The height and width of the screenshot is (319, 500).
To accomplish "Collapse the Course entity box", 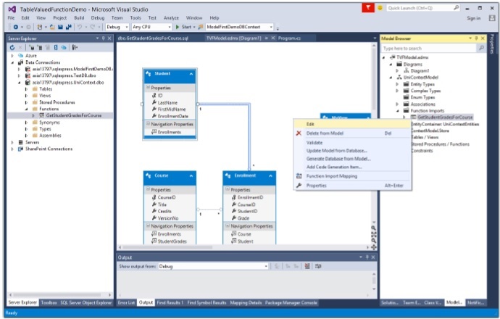I will pos(191,175).
